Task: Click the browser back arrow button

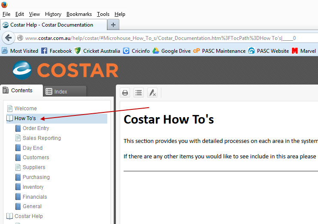Action: (8, 38)
